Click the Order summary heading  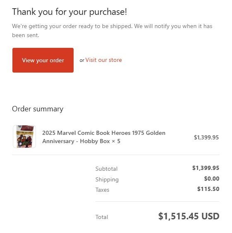pos(38,109)
